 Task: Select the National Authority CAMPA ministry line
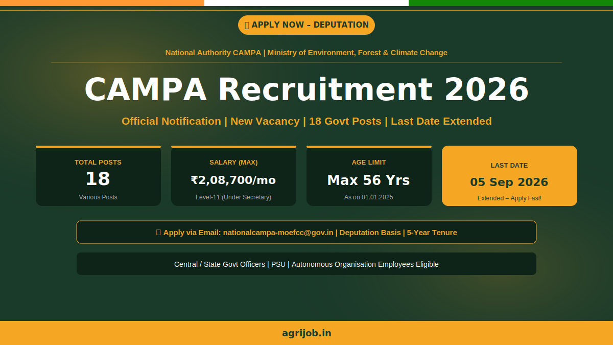tap(306, 53)
